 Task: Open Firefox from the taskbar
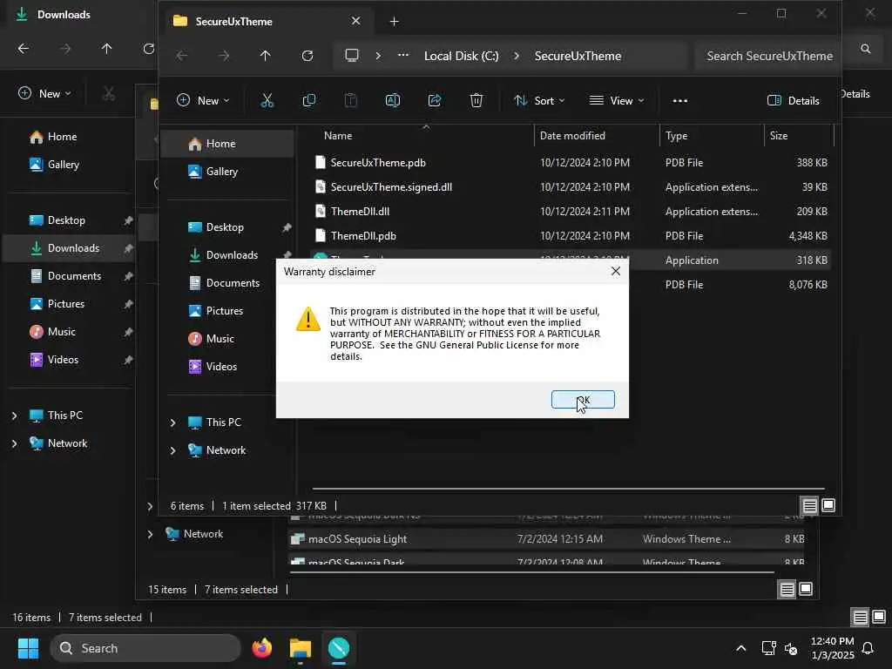point(261,648)
